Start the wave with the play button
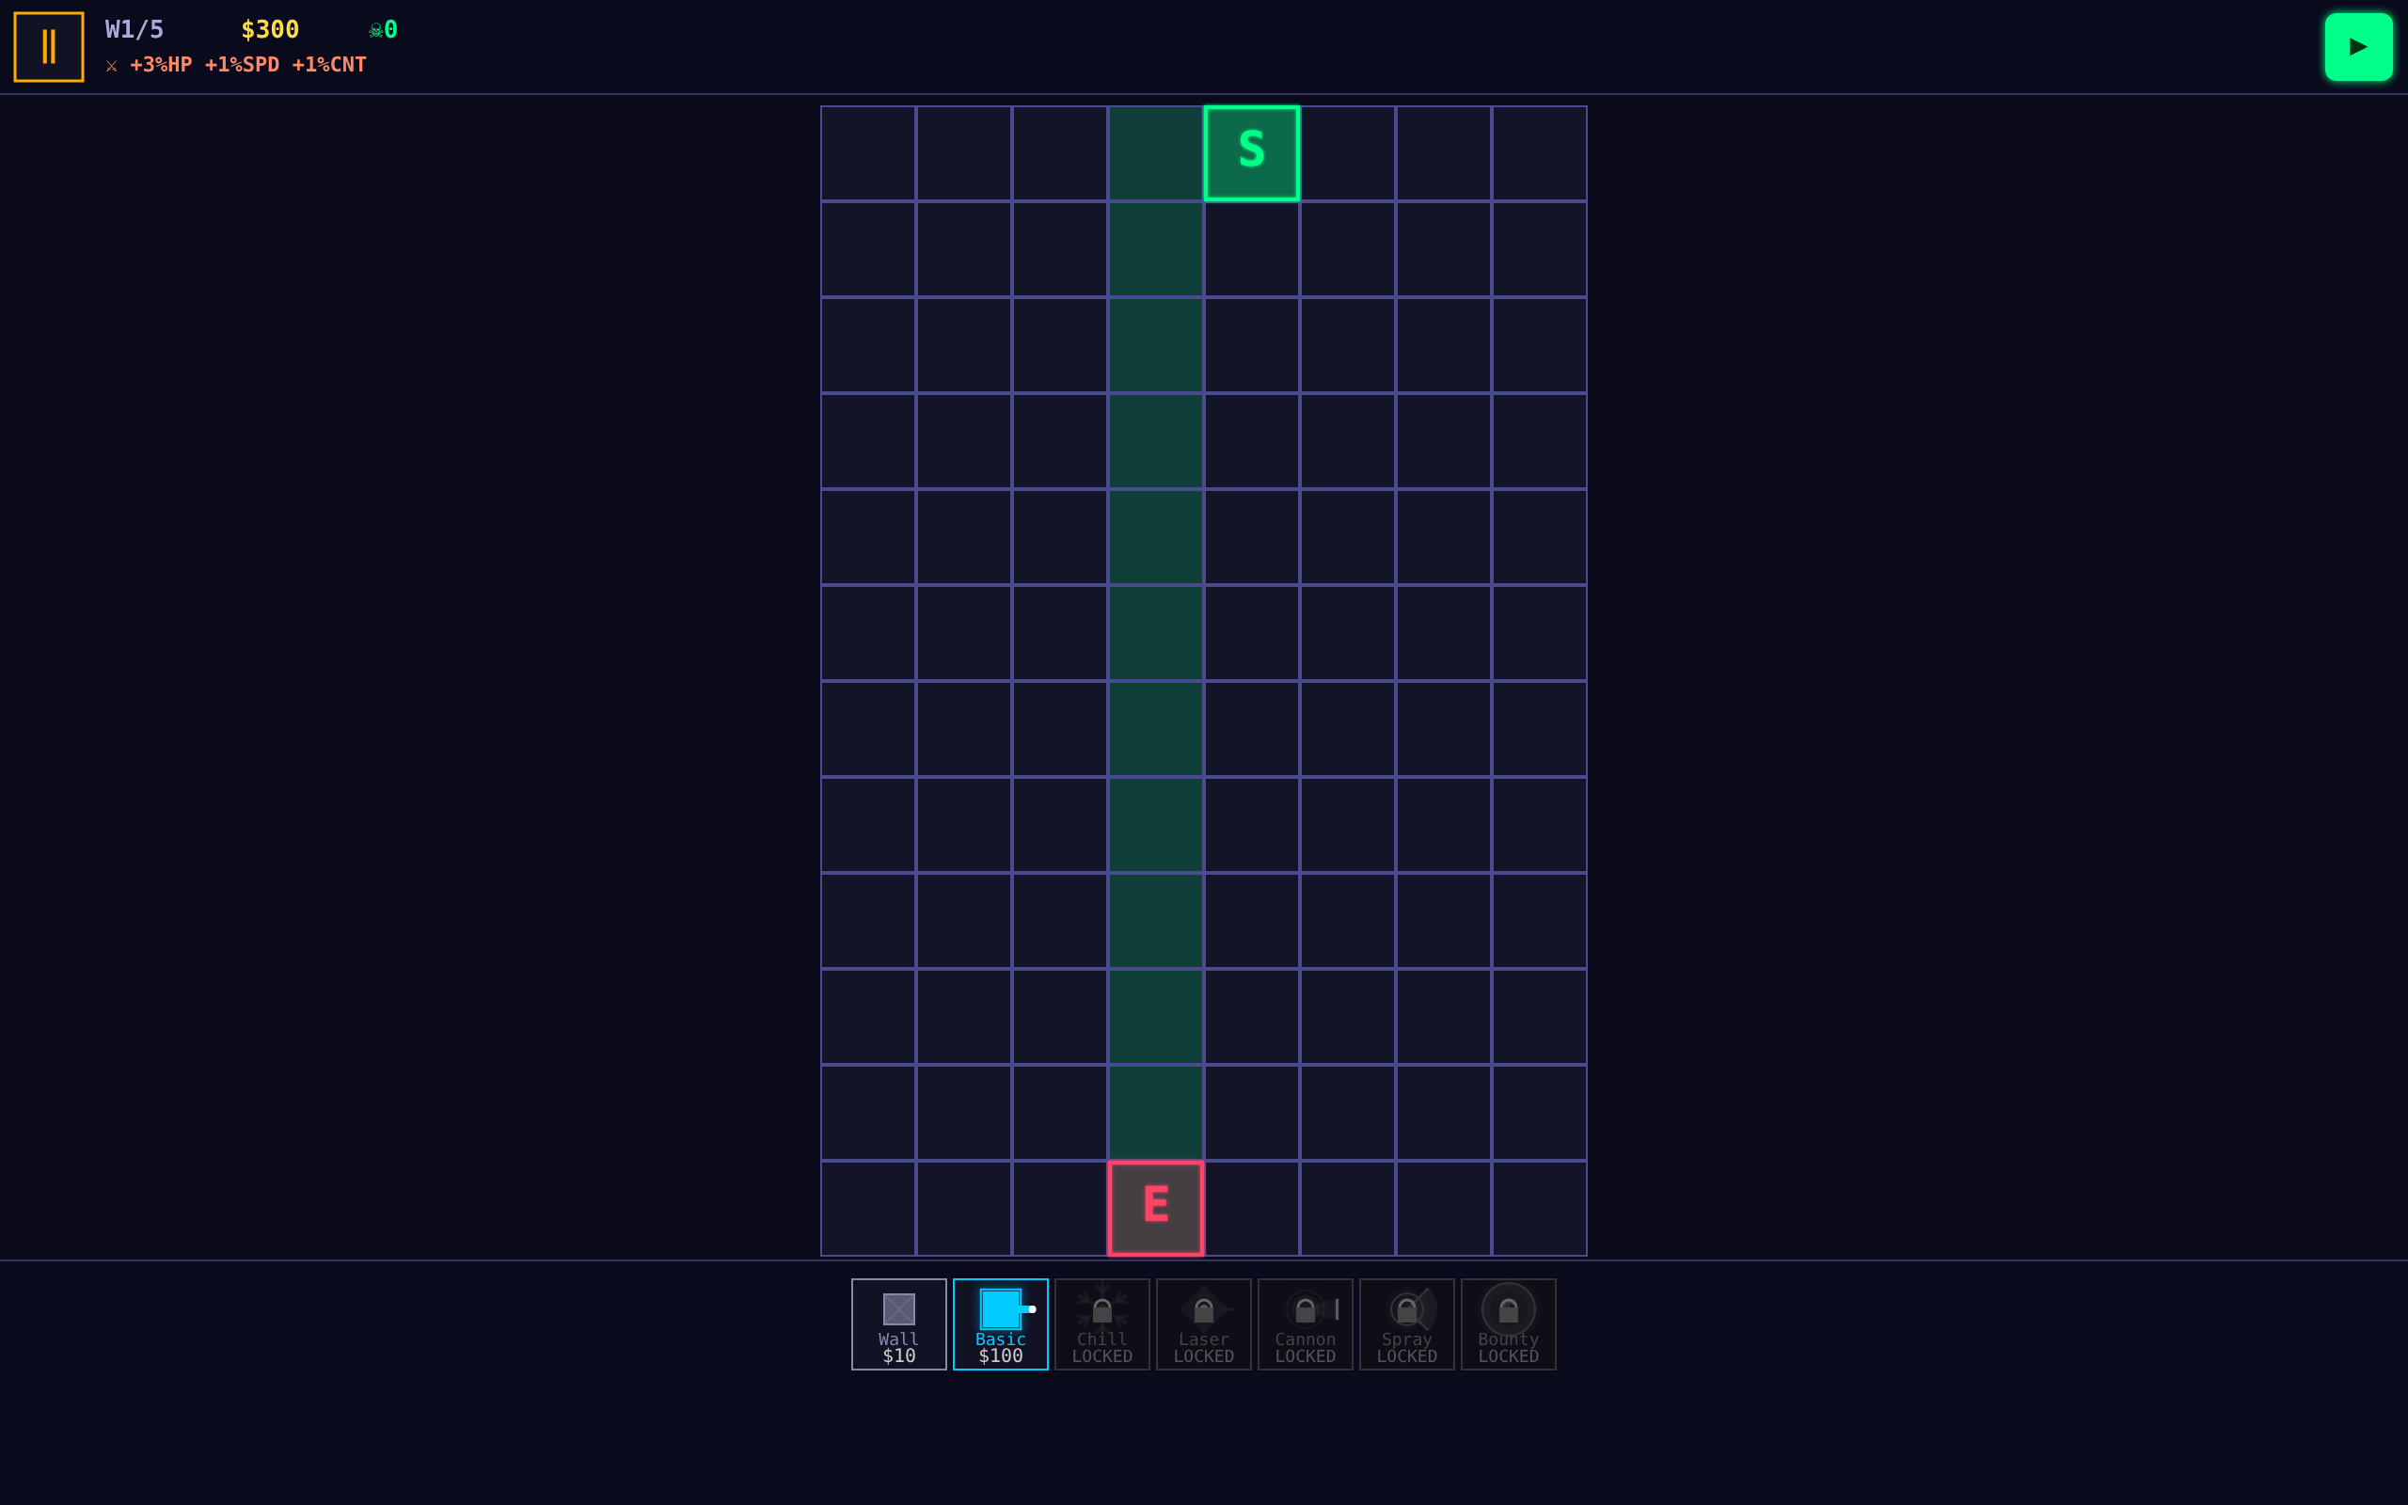The height and width of the screenshot is (1505, 2408). point(2358,46)
